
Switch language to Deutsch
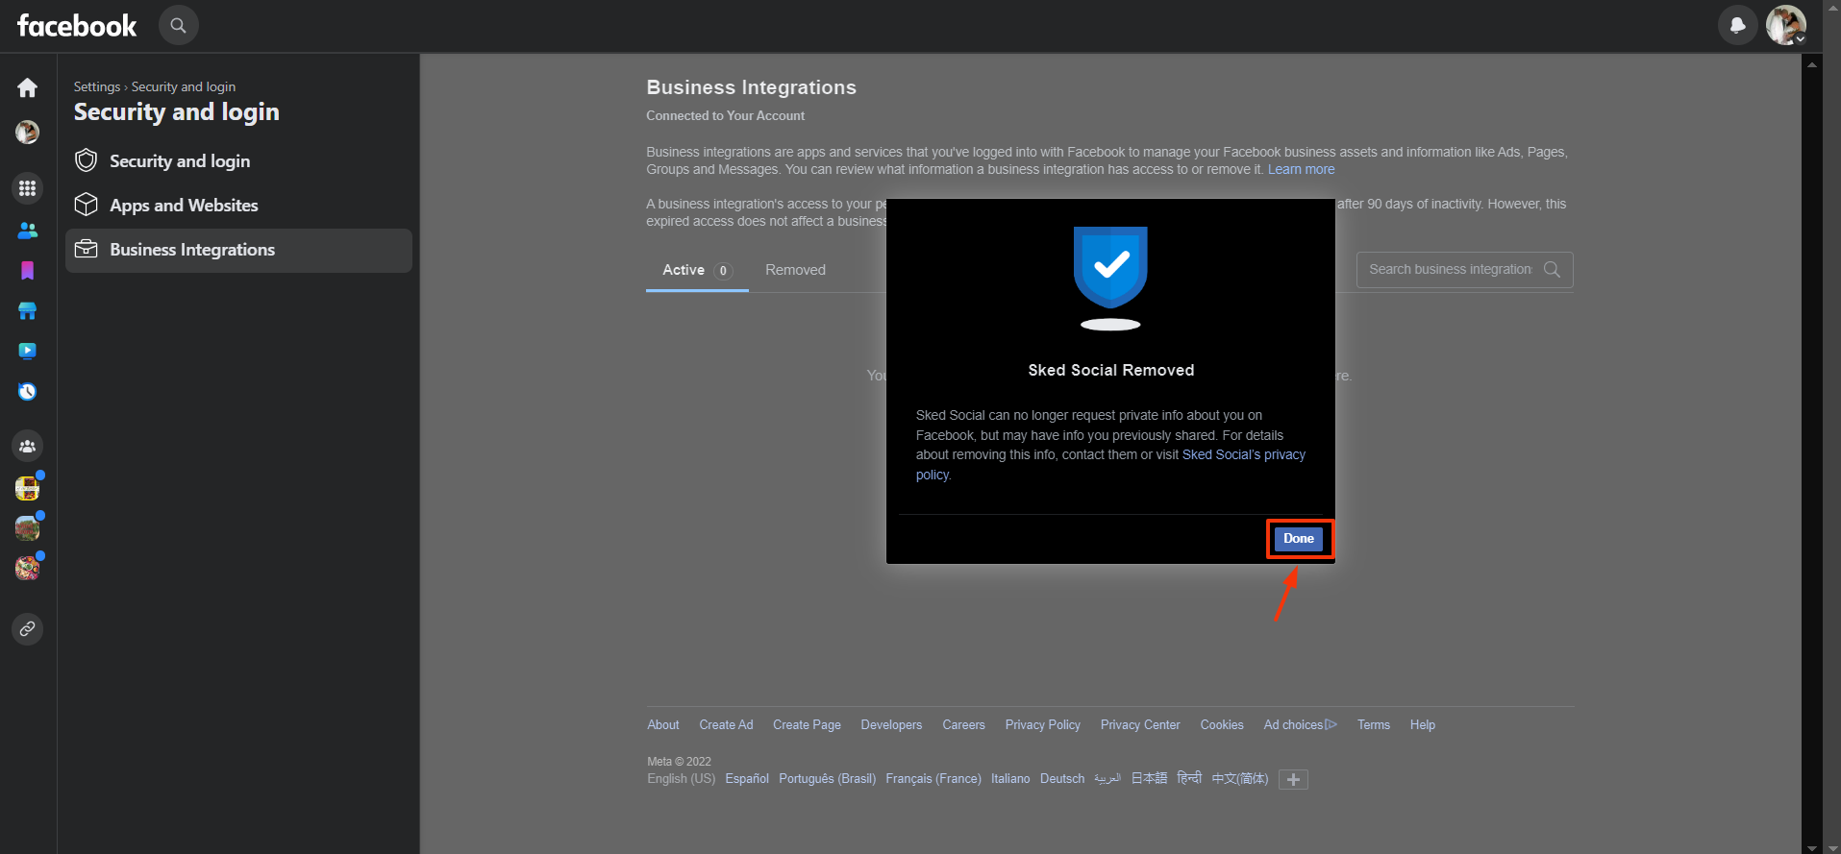1062,779
